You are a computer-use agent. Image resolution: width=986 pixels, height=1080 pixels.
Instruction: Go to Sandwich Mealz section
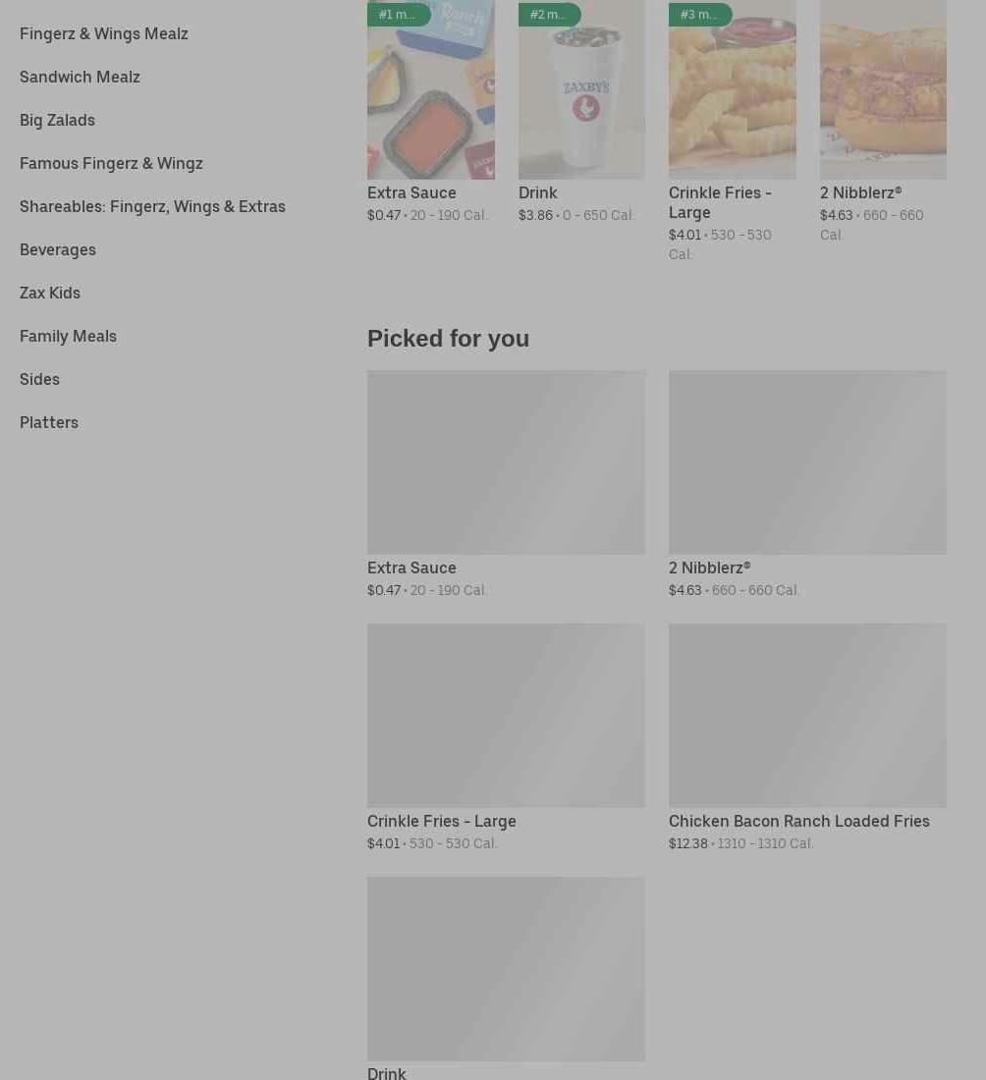(x=80, y=77)
